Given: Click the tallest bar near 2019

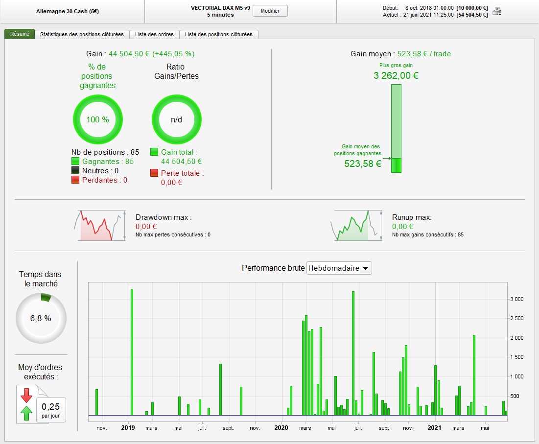Looking at the screenshot, I should [x=132, y=351].
